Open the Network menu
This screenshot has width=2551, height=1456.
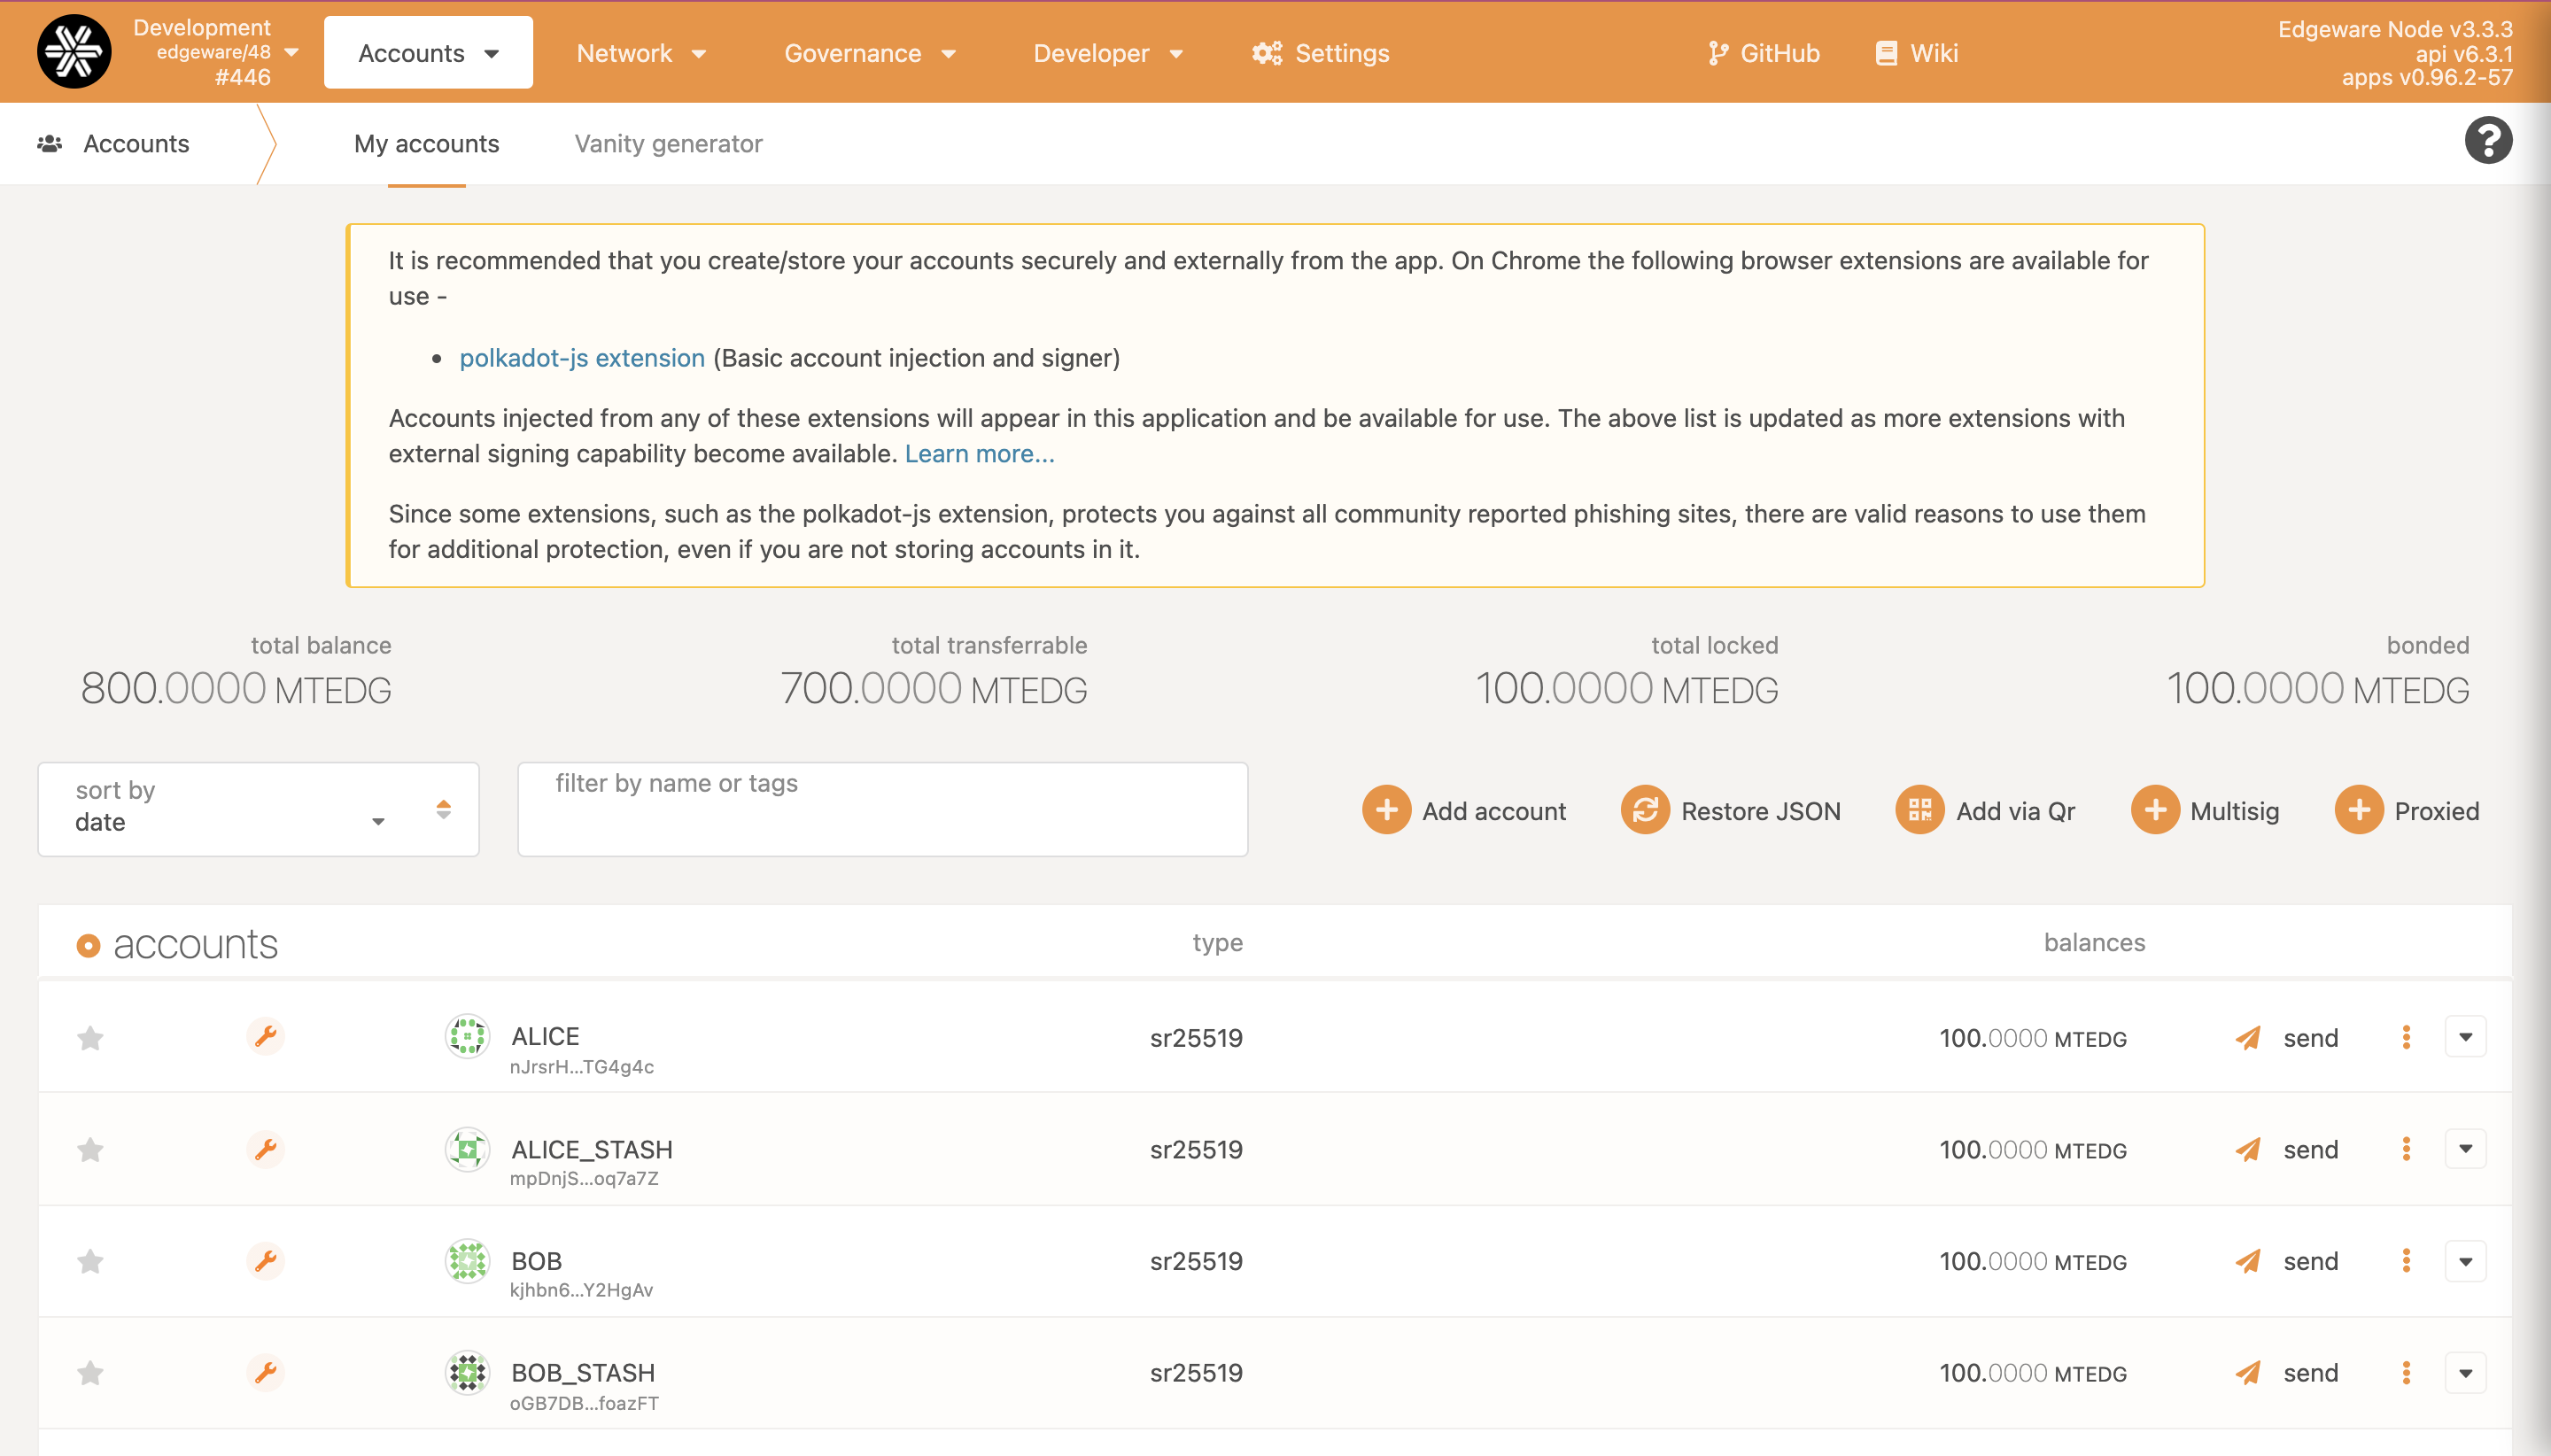[x=640, y=53]
